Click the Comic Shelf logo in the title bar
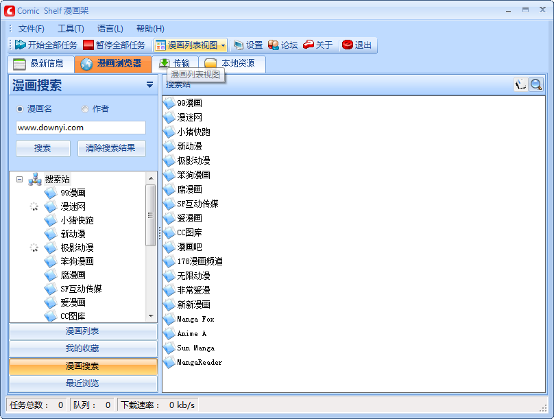This screenshot has width=554, height=419. 10,11
